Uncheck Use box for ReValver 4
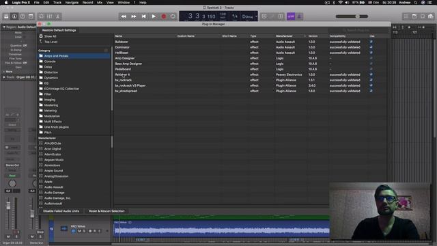This screenshot has height=246, width=437. point(371,74)
